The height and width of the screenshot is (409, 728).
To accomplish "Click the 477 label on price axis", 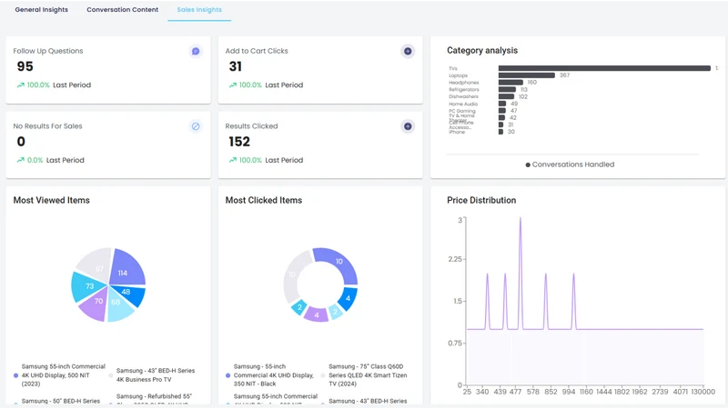I will tap(515, 392).
